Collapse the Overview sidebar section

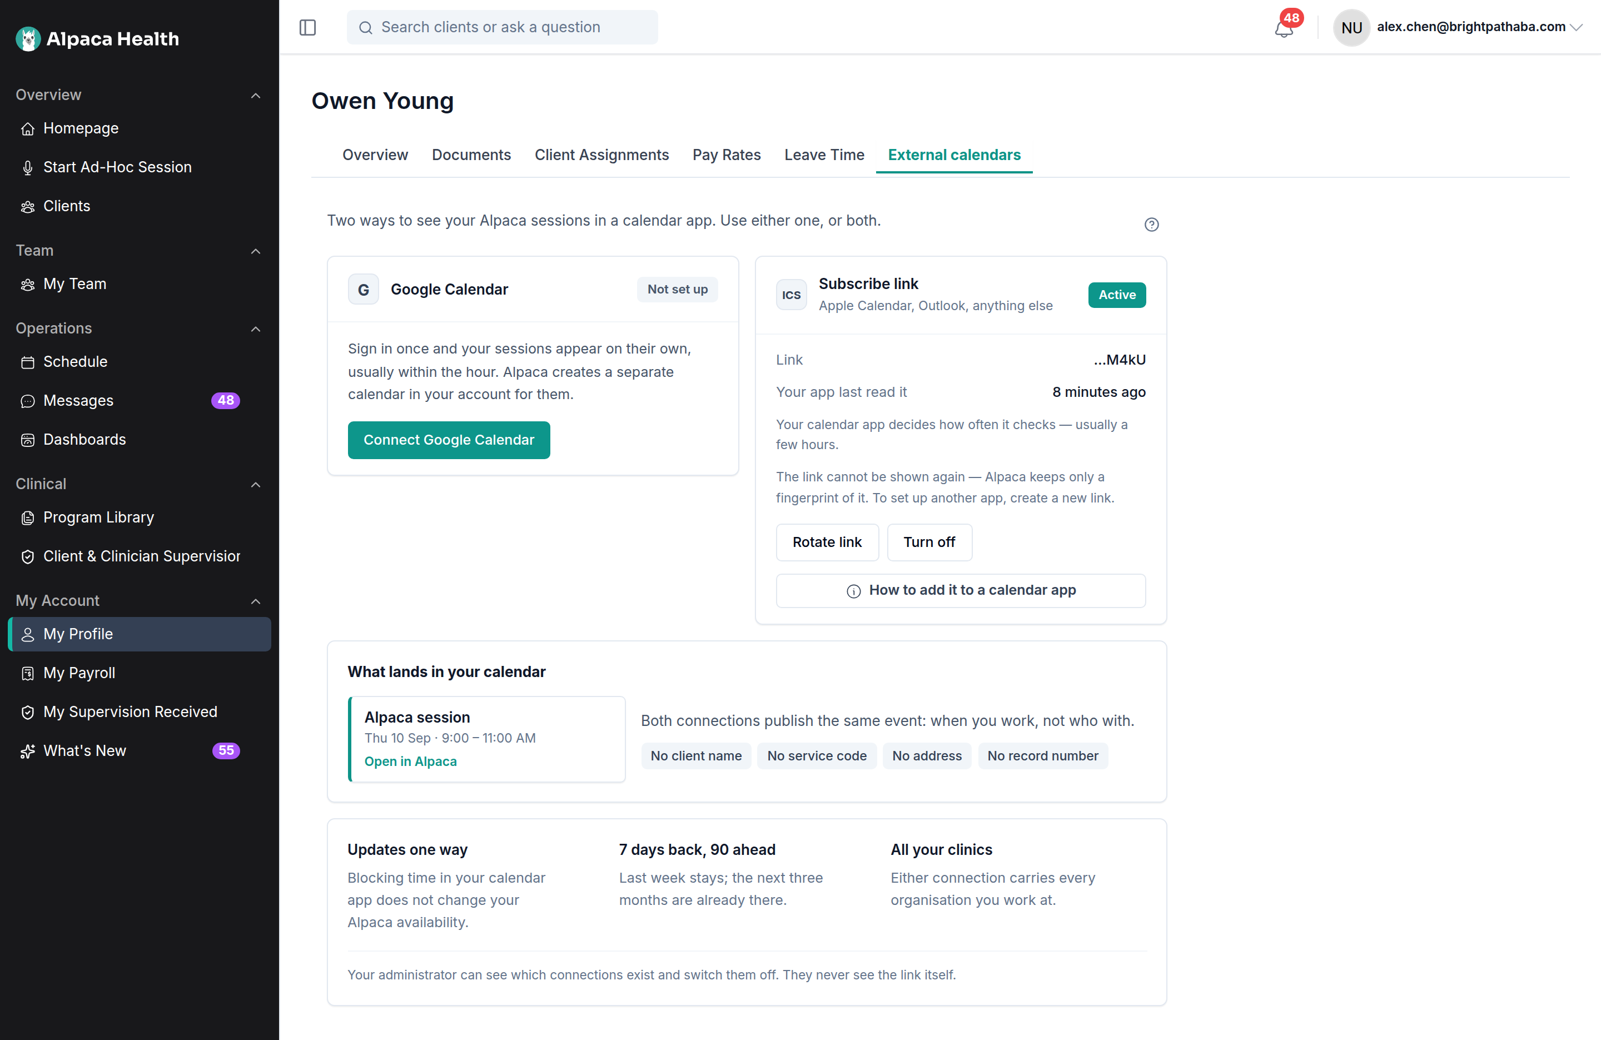coord(256,96)
